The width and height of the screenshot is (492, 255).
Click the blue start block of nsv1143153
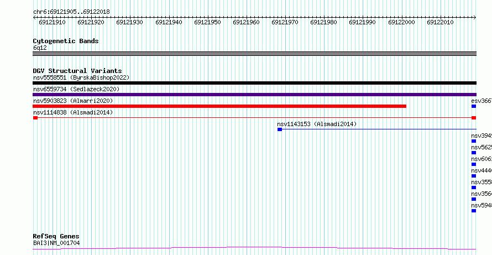[x=280, y=129]
